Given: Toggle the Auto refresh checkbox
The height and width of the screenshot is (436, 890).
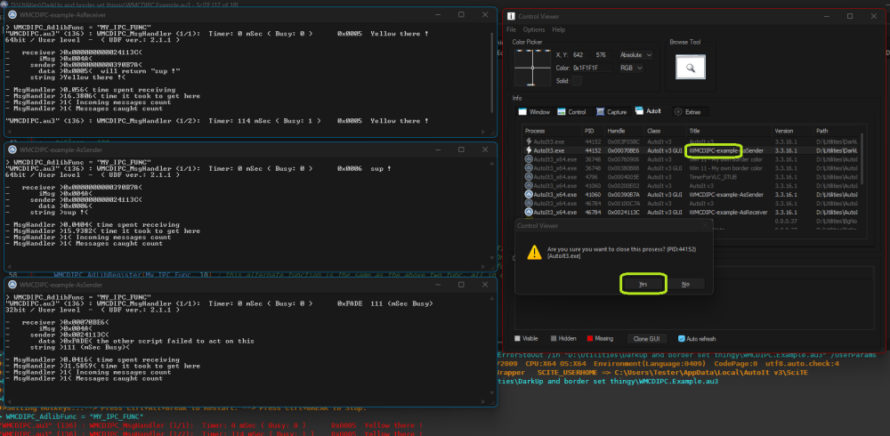Looking at the screenshot, I should pyautogui.click(x=682, y=339).
